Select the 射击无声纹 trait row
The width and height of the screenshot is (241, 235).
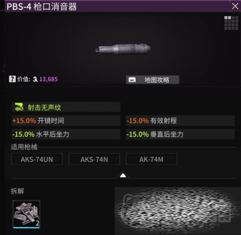pyautogui.click(x=66, y=107)
